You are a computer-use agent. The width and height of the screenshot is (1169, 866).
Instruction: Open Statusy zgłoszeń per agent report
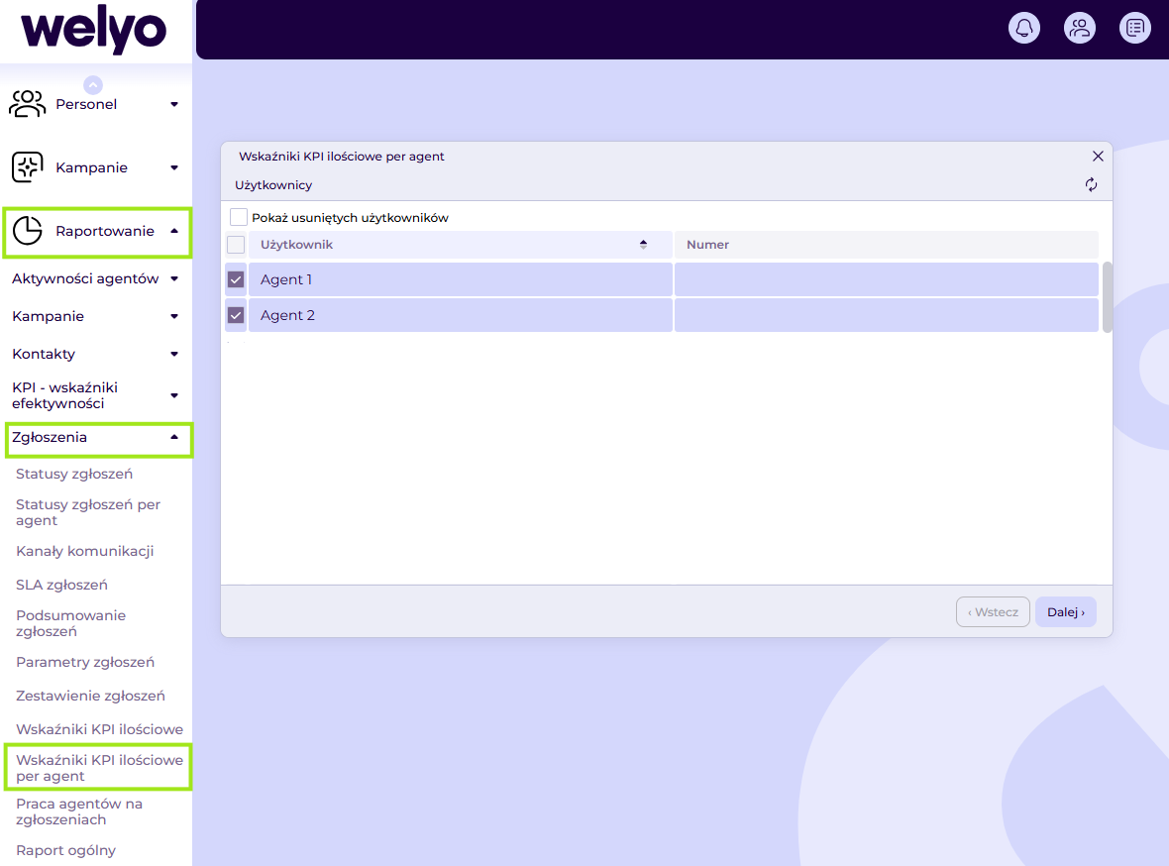coord(88,512)
